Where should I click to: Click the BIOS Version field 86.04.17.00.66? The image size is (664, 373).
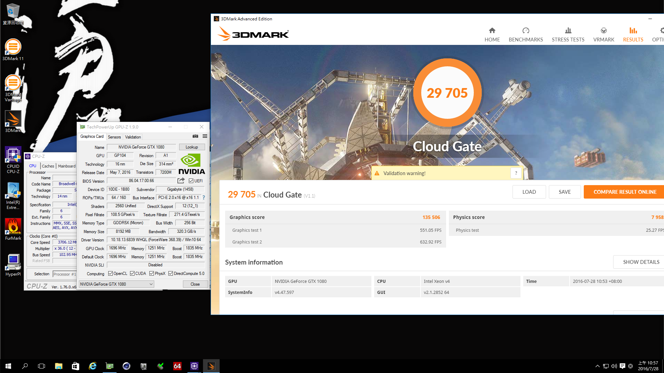141,181
